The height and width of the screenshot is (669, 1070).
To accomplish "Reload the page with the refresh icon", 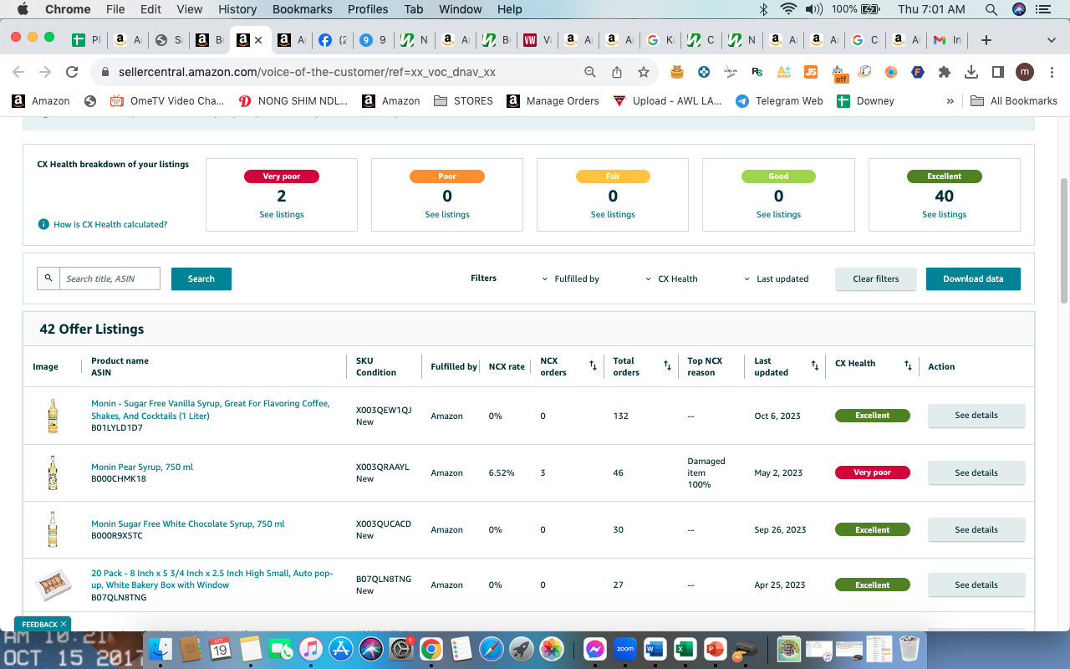I will click(x=72, y=72).
